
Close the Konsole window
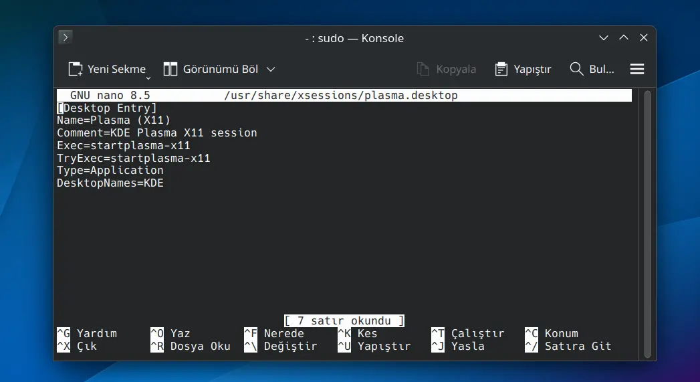pyautogui.click(x=644, y=38)
